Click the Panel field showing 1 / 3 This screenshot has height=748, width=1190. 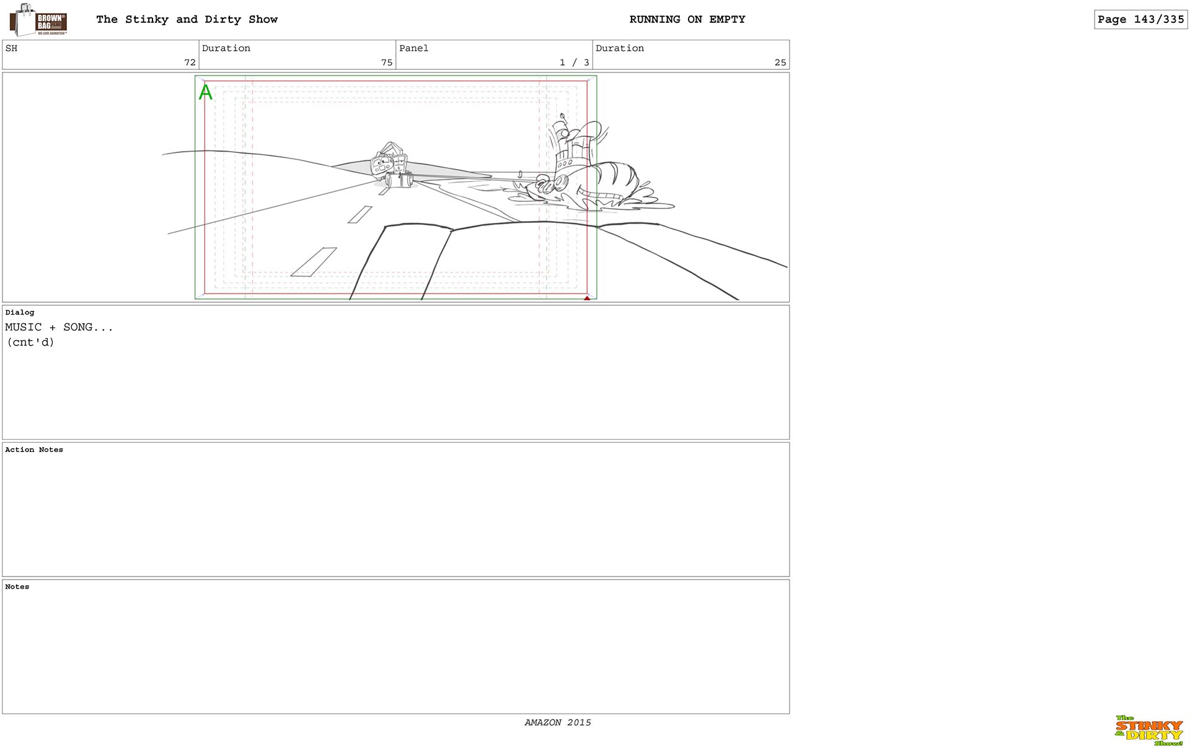494,55
